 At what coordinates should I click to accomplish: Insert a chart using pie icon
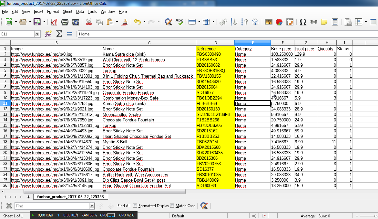pos(279,22)
